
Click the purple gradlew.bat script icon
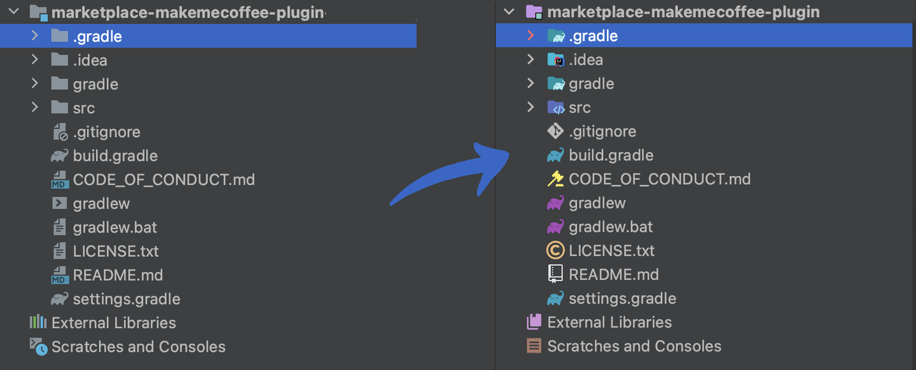pos(554,226)
